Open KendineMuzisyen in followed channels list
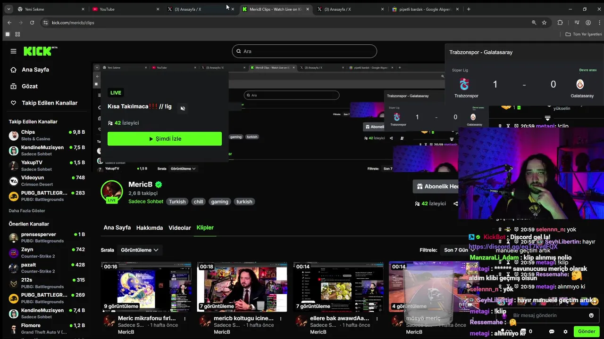 click(x=47, y=151)
